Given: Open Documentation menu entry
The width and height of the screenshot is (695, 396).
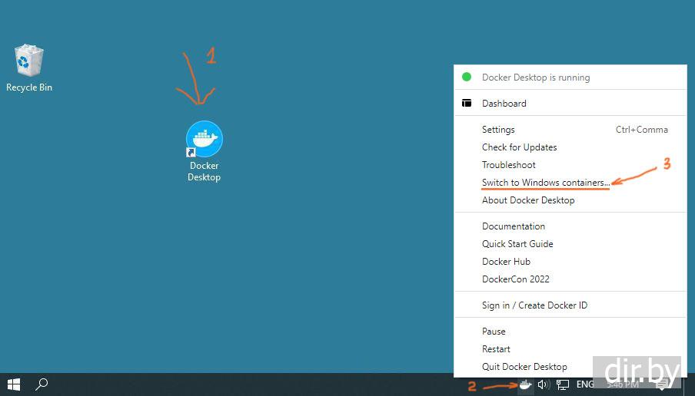Looking at the screenshot, I should click(570, 226).
